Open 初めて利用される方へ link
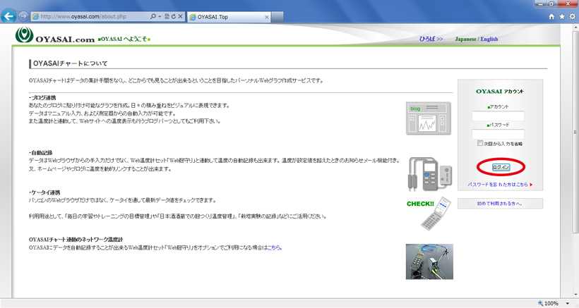Screen dimensions: 579x308 pos(500,204)
